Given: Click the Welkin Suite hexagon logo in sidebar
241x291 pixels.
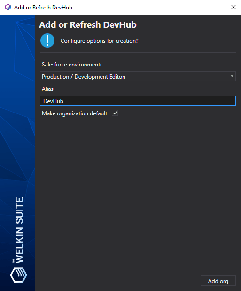Looking at the screenshot, I should 18,275.
